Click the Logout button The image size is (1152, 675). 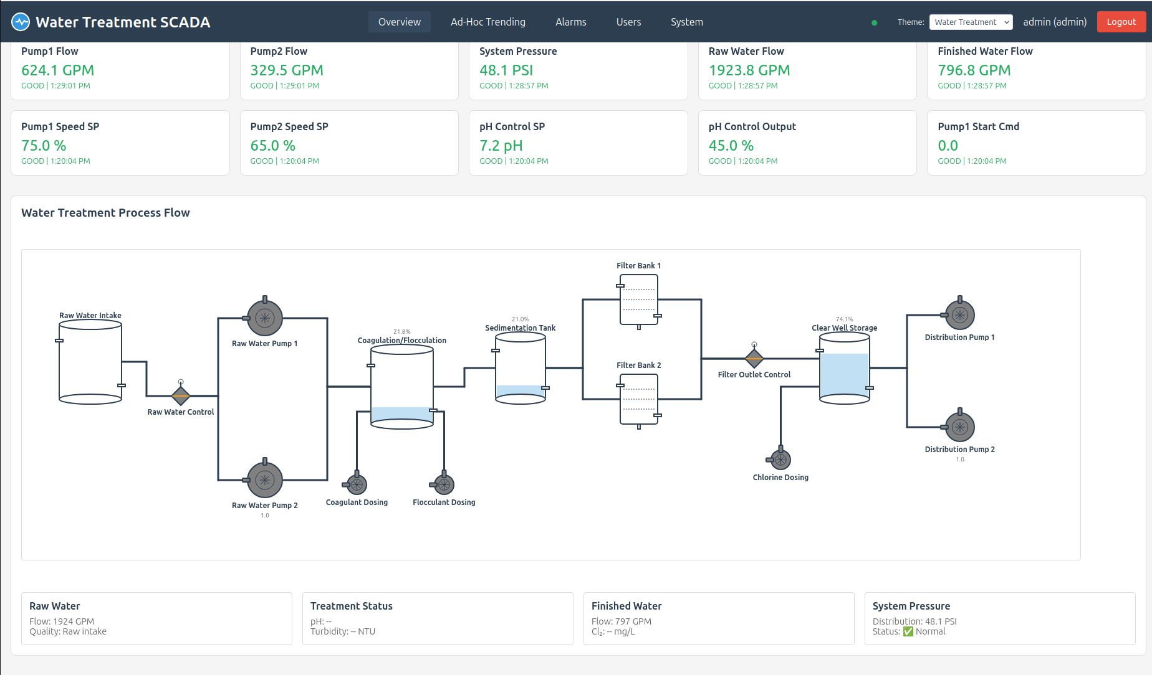point(1121,22)
